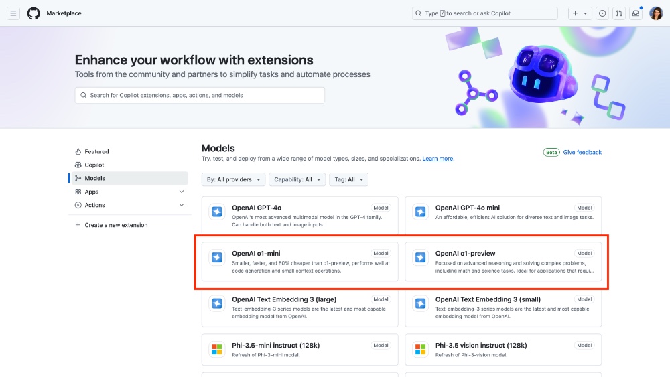
Task: Open the notifications inbox icon
Action: (x=636, y=13)
